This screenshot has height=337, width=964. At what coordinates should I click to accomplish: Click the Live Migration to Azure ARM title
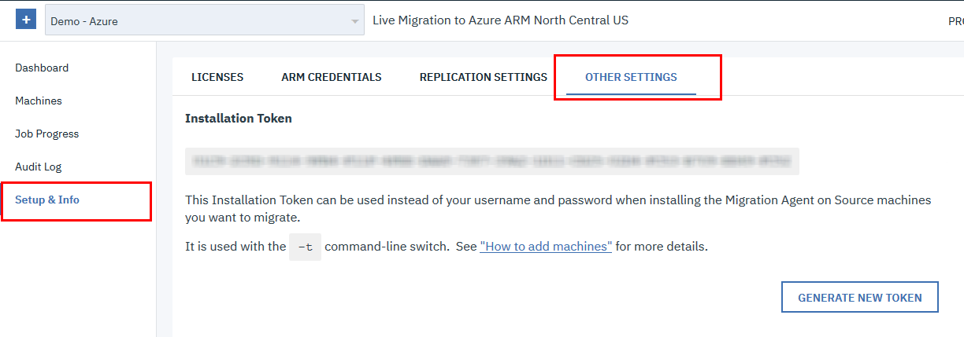[x=501, y=20]
